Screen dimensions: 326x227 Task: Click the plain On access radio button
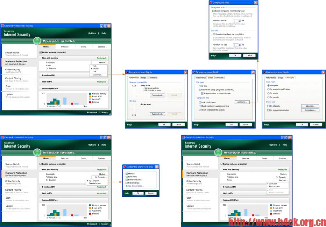coord(268,93)
